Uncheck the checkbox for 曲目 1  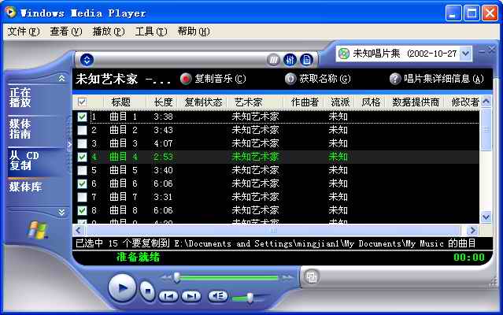[x=82, y=117]
